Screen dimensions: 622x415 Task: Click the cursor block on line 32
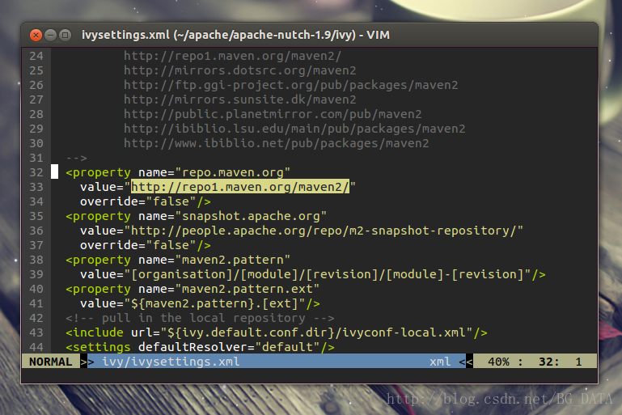point(55,172)
